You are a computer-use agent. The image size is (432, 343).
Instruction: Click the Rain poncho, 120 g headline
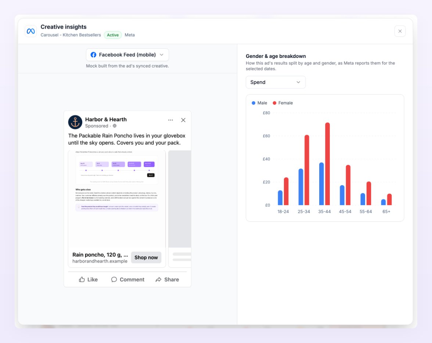click(x=100, y=255)
